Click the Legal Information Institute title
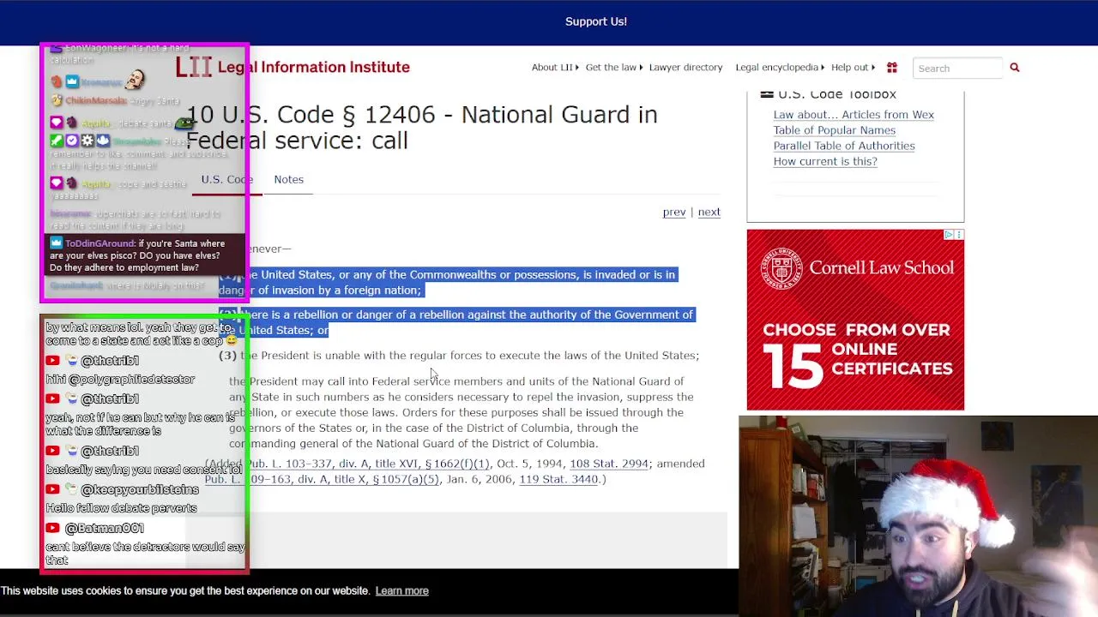Viewport: 1098px width, 617px height. point(313,67)
